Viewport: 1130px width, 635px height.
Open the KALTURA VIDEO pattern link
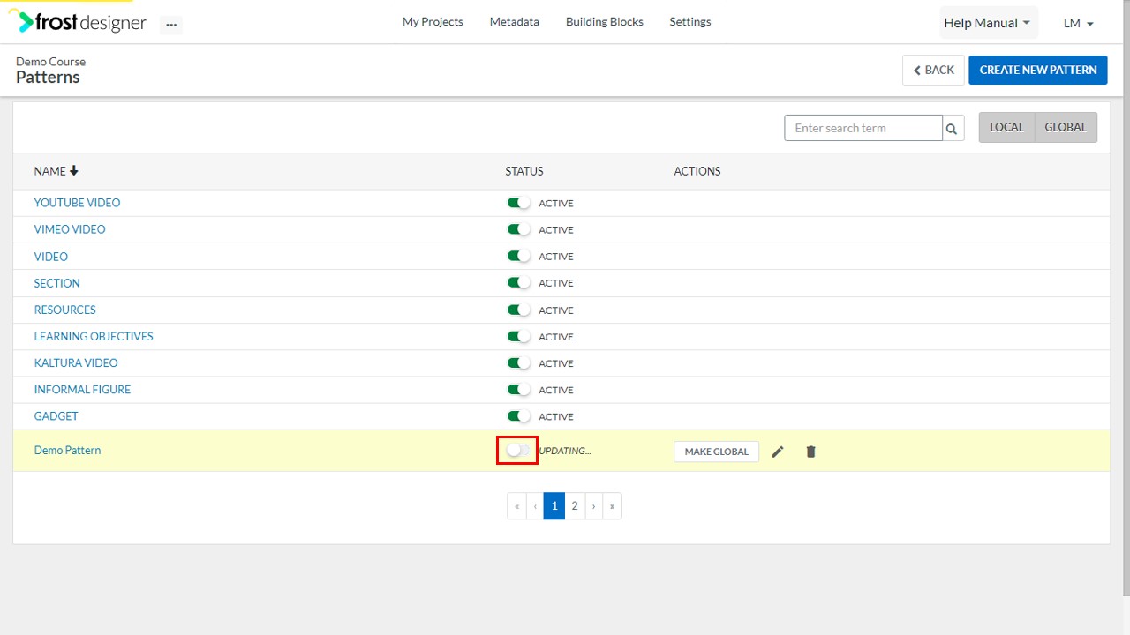76,362
